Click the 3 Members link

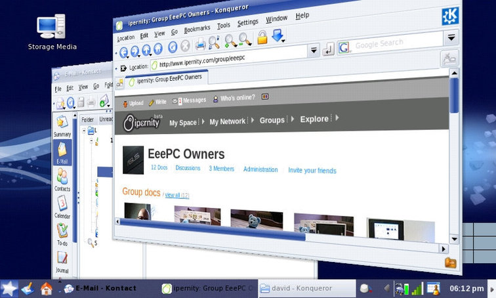click(x=222, y=169)
